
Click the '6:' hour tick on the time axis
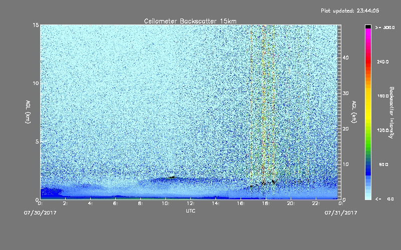(115, 203)
